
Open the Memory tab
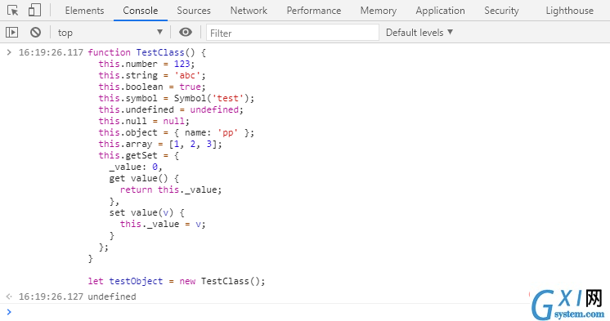tap(378, 11)
